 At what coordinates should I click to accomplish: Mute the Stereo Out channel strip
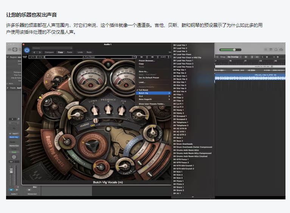click(29, 190)
